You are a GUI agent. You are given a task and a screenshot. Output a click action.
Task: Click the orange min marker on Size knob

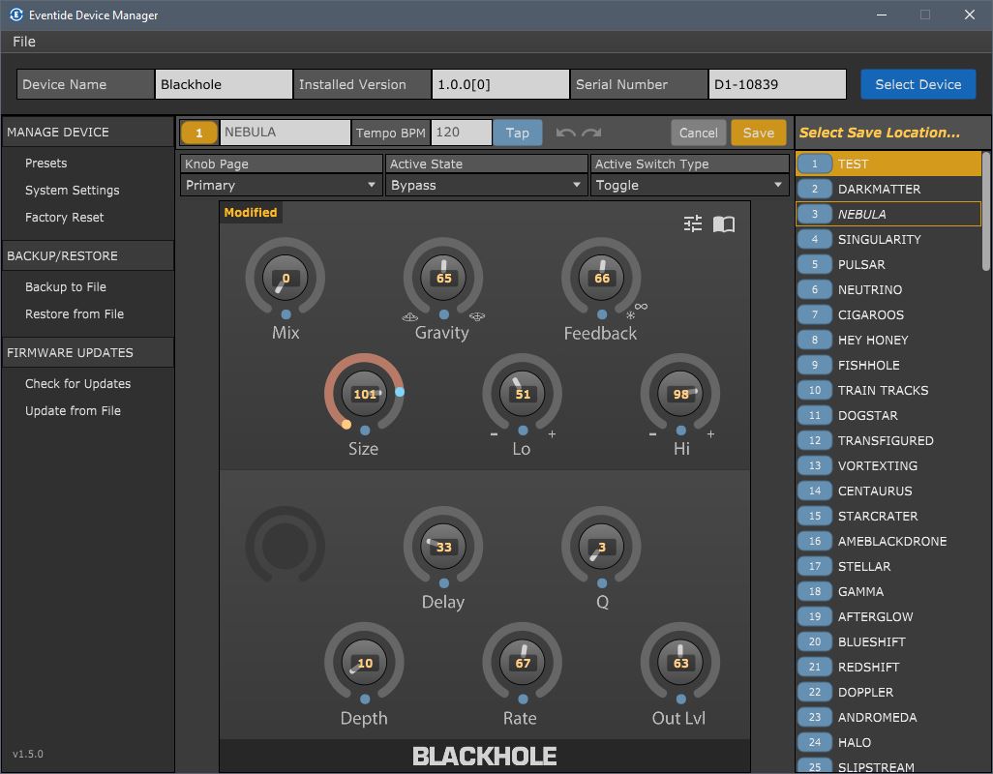pyautogui.click(x=346, y=425)
